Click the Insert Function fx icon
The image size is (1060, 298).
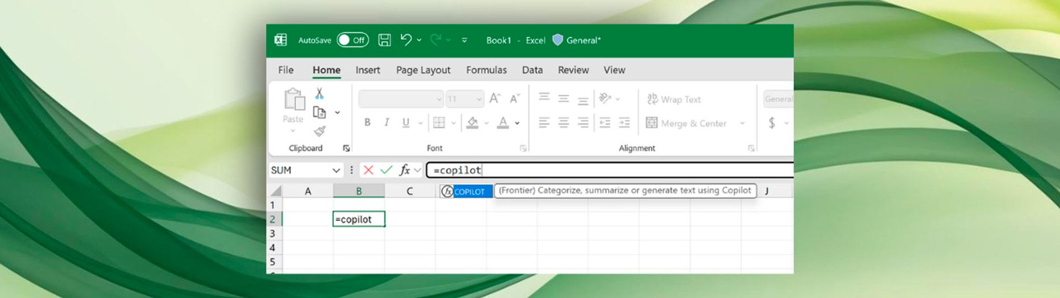click(405, 170)
